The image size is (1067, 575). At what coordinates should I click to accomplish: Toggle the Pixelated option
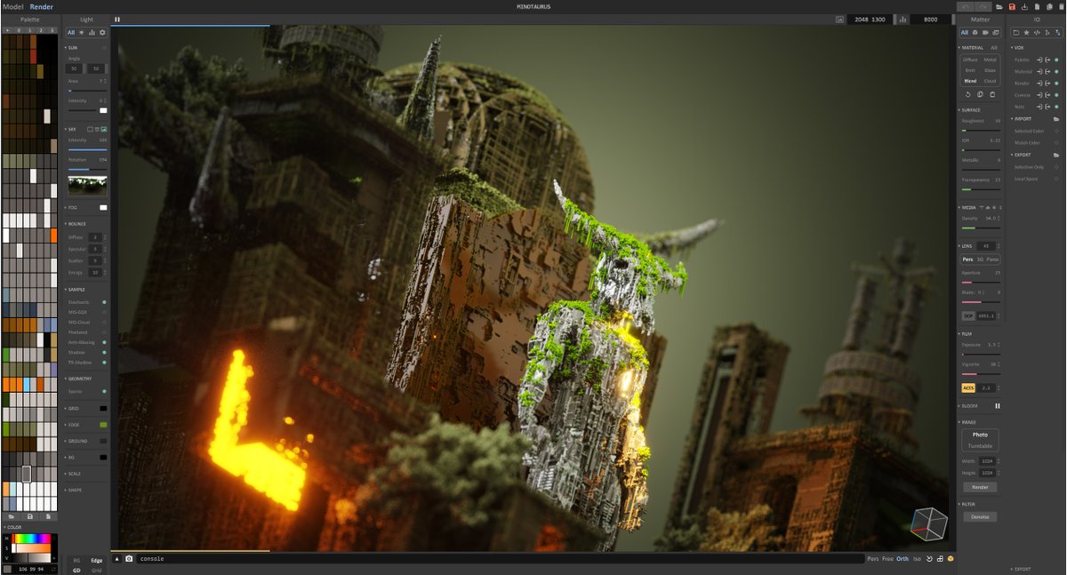[104, 332]
